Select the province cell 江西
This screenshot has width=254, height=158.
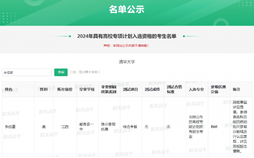pyautogui.click(x=65, y=127)
